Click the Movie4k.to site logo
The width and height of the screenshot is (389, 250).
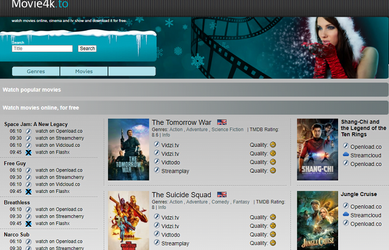coord(40,4)
